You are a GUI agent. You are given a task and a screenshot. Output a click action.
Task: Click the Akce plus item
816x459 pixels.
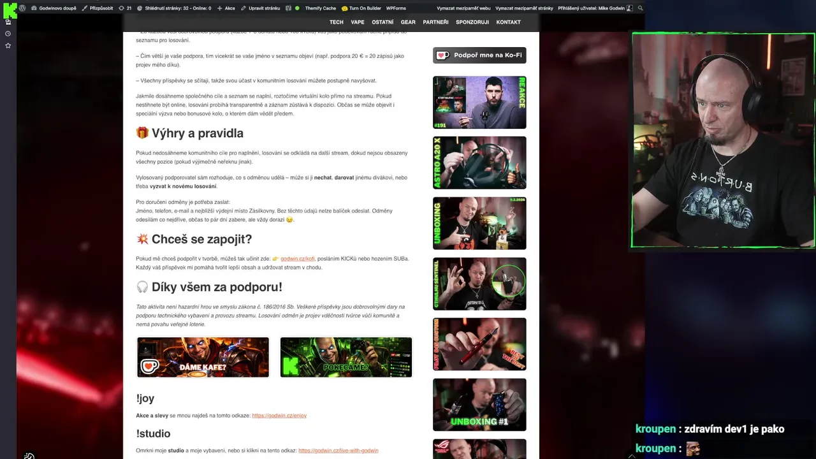226,8
